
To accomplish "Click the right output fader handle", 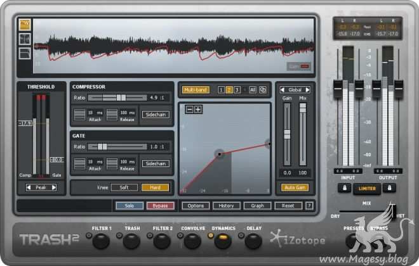I will tap(399, 89).
